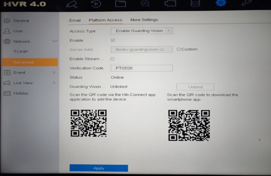The height and width of the screenshot is (176, 271).
Task: Collapse the Network section in sidebar
Action: pyautogui.click(x=55, y=42)
